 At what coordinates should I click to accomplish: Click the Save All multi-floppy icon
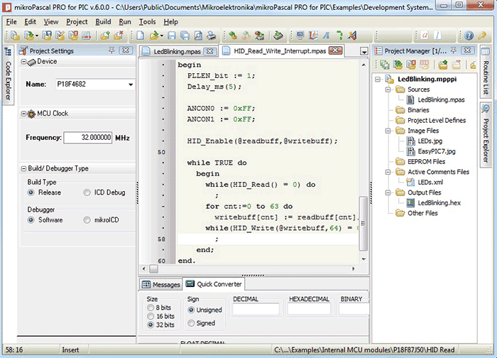pyautogui.click(x=185, y=36)
